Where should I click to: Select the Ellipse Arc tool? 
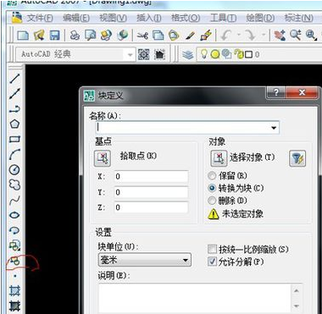(14, 230)
